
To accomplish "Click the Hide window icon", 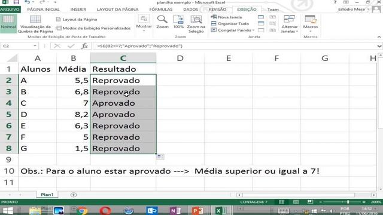I will click(261, 24).
